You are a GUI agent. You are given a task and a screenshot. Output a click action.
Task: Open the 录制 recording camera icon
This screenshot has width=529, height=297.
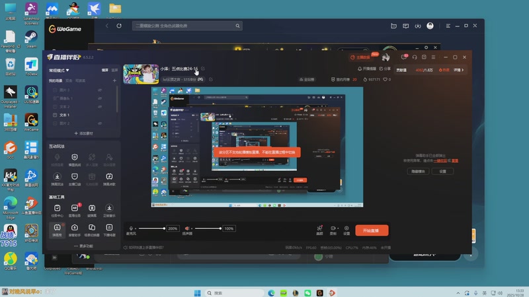click(x=333, y=230)
